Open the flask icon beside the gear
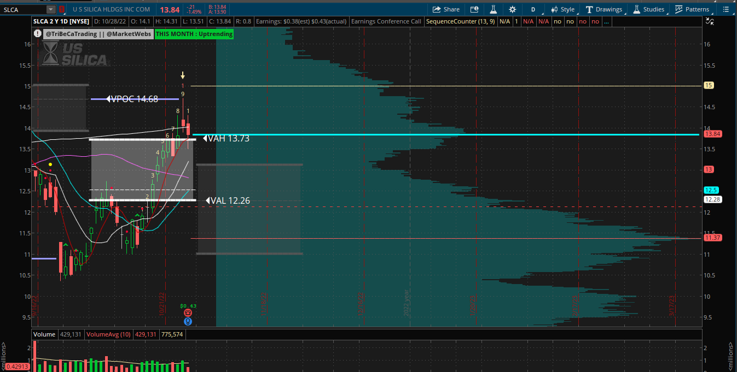Screen dimensions: 737x372 (493, 9)
